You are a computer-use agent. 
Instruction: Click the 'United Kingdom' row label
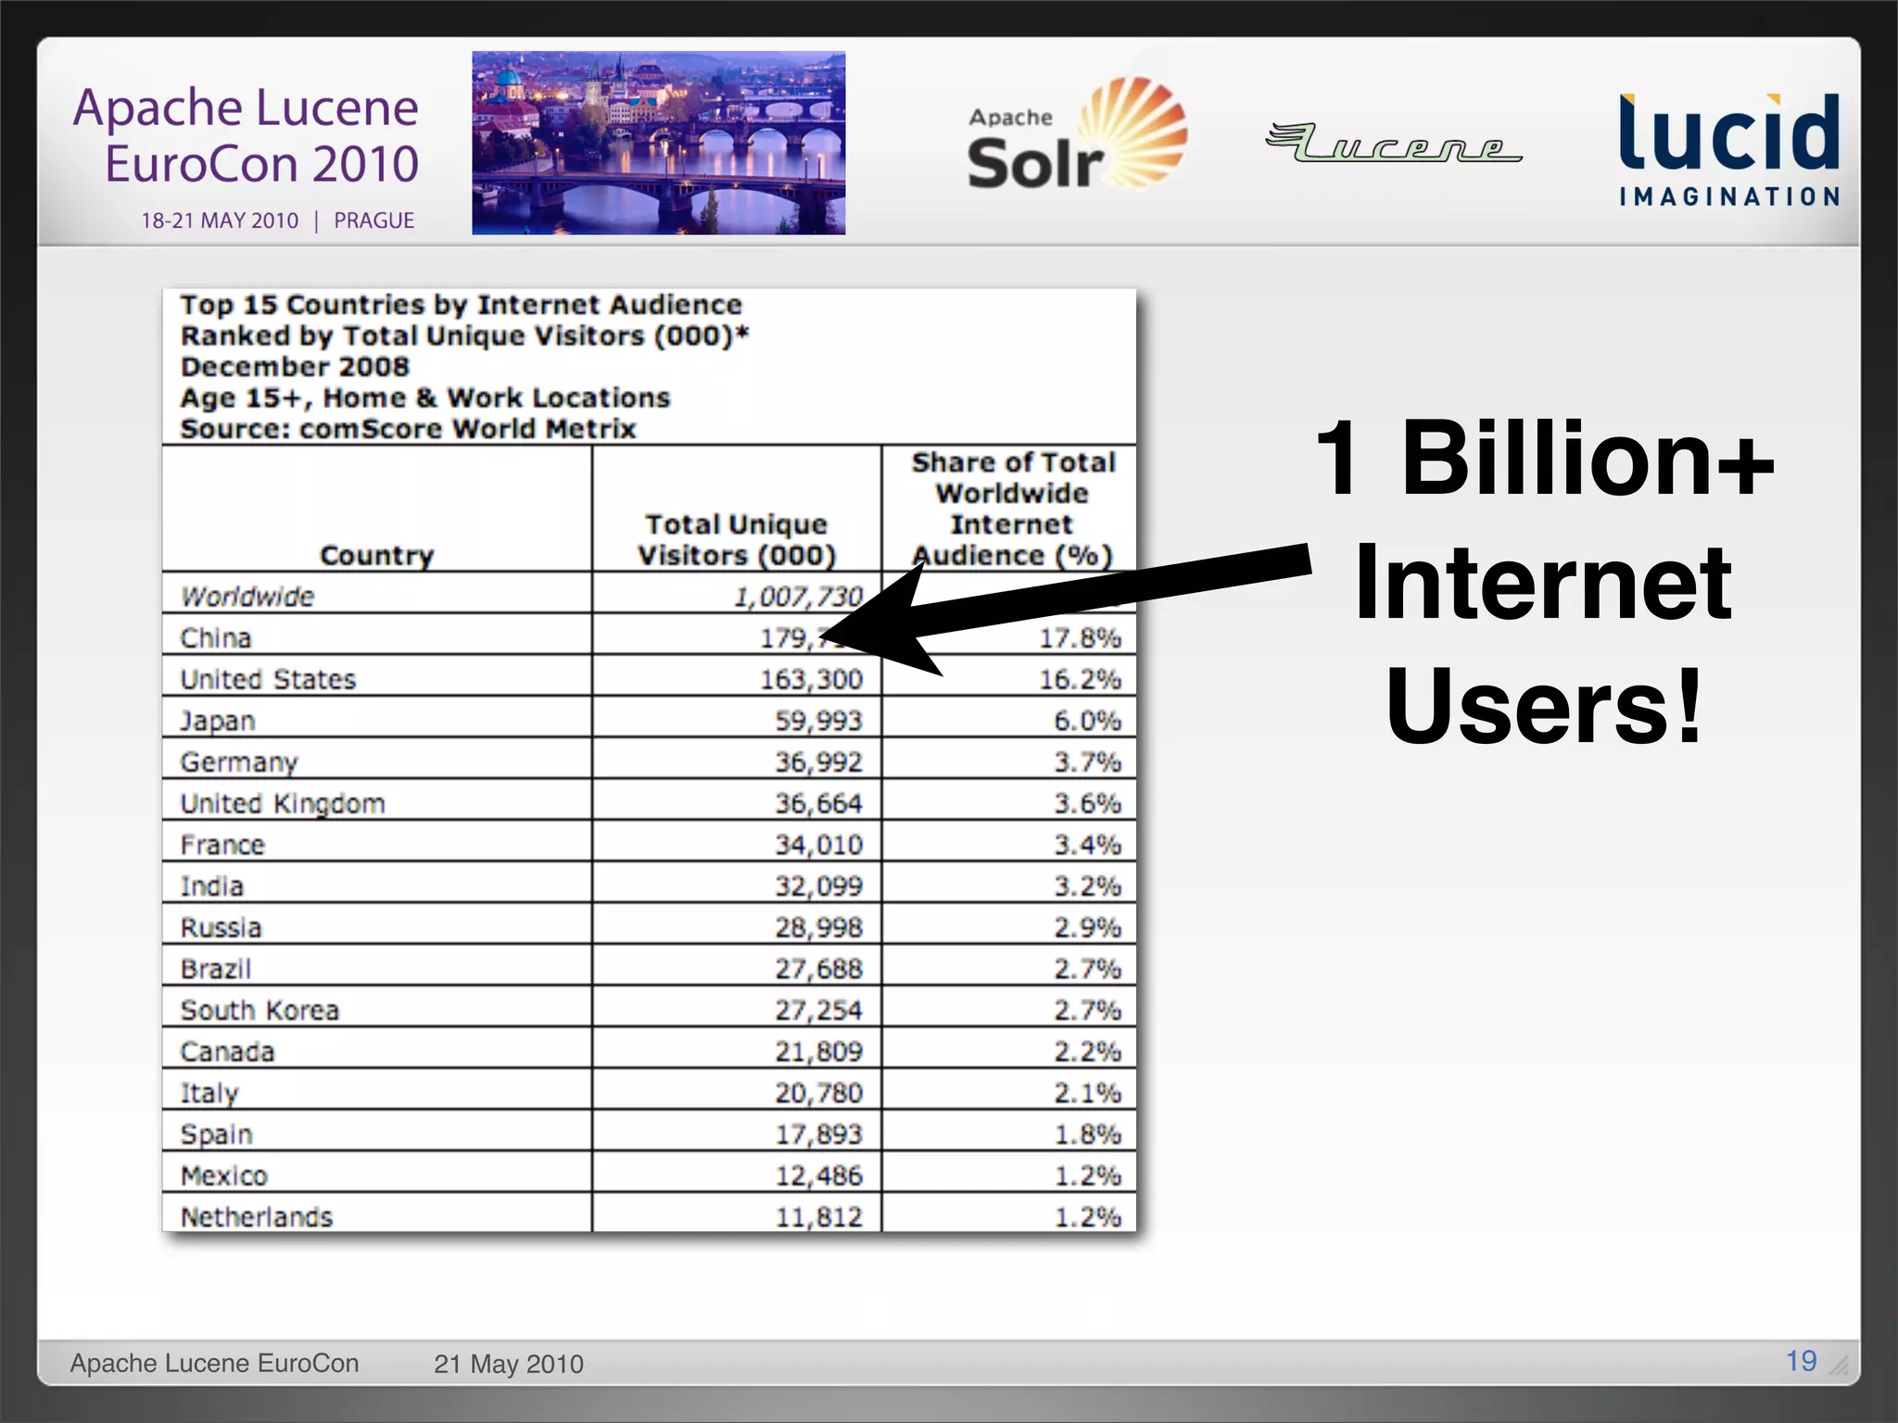point(283,803)
